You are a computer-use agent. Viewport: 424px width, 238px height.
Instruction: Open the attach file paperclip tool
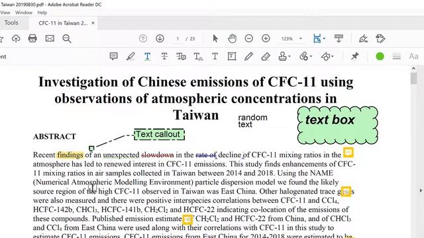[x=304, y=56]
